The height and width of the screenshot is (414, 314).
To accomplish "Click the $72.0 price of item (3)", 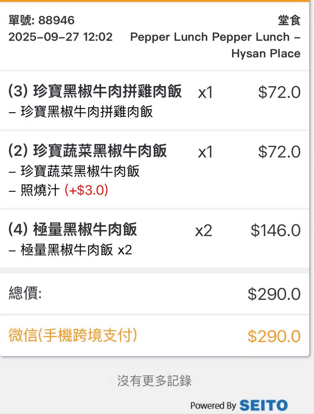I will (x=279, y=92).
